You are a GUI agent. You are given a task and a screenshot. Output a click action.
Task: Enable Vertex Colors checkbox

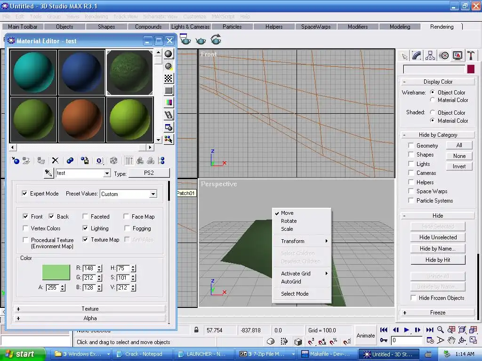pos(25,228)
